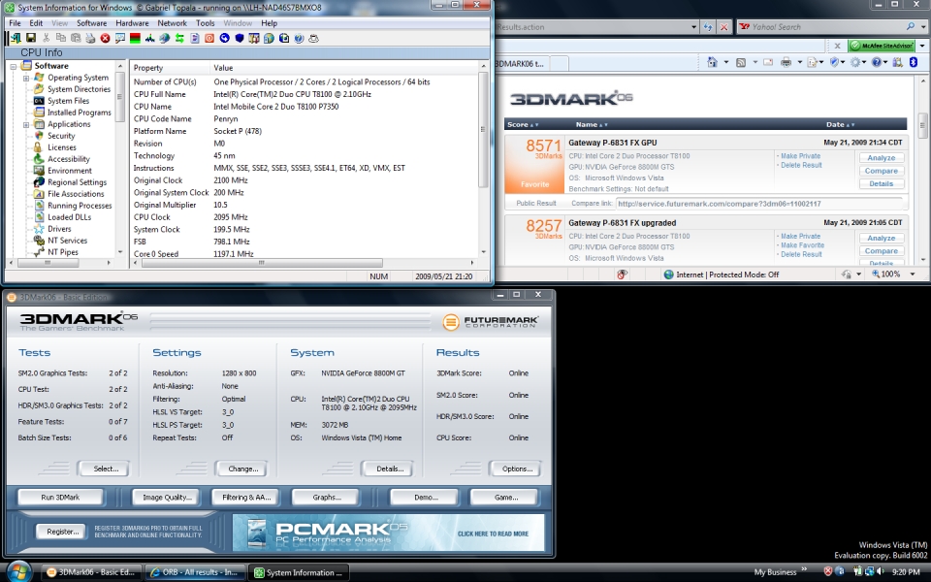This screenshot has width=931, height=582.
Task: Open the Edit menu in SIW
Action: pyautogui.click(x=36, y=23)
